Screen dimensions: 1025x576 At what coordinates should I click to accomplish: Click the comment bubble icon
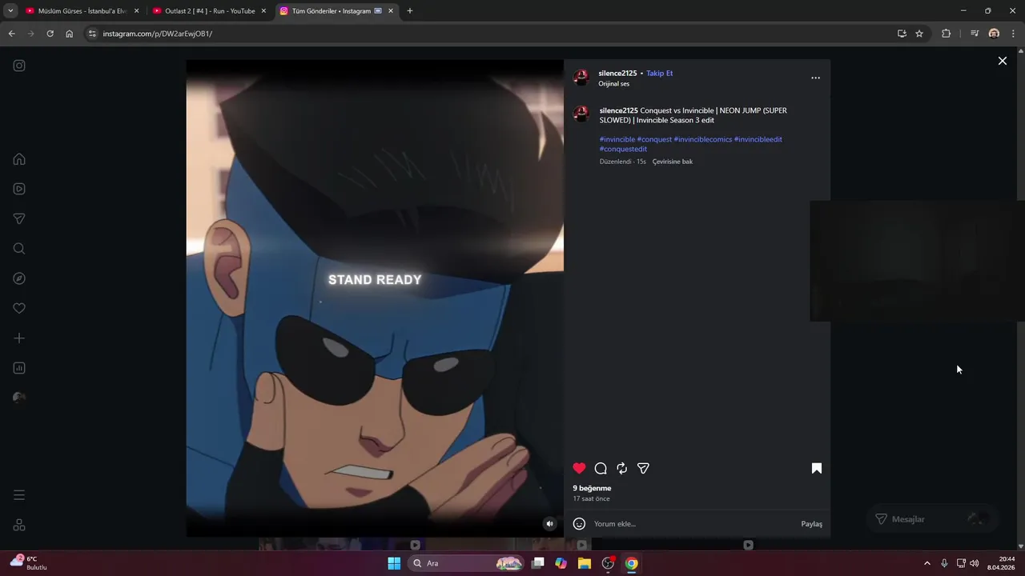click(x=601, y=468)
